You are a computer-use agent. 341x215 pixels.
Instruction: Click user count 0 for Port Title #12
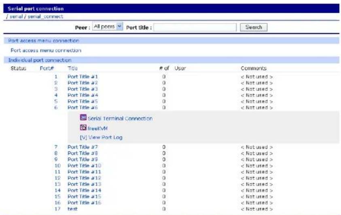pos(164,178)
